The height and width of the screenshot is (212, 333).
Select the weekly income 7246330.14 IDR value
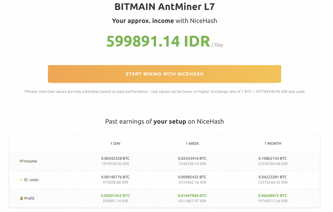pyautogui.click(x=192, y=164)
